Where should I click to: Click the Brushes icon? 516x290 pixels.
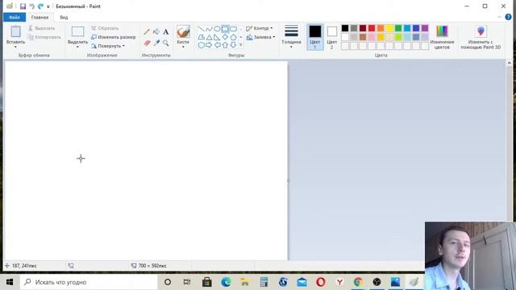pyautogui.click(x=183, y=32)
